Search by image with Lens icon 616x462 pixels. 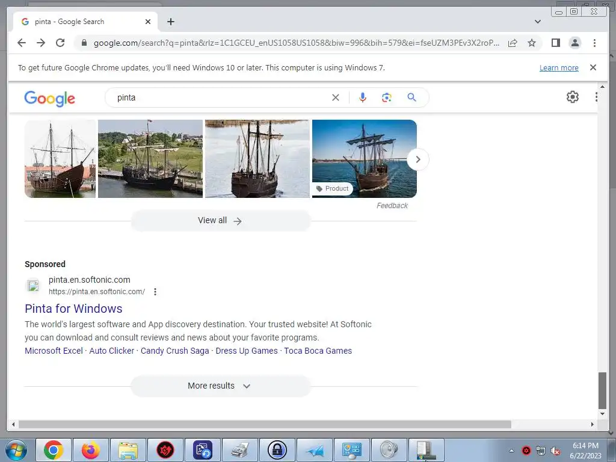point(387,97)
